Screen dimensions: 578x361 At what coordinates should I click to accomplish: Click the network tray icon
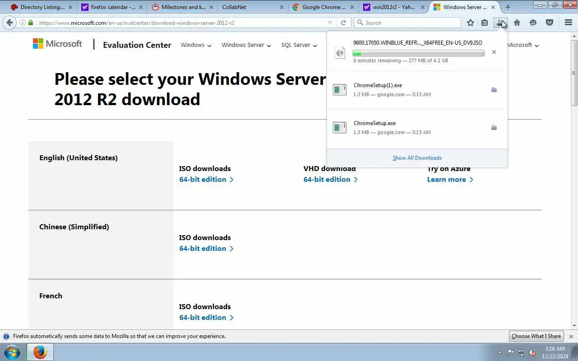522,352
